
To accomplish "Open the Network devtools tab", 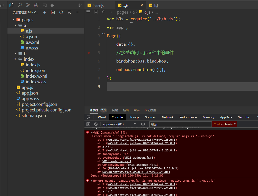I will coord(168,117).
